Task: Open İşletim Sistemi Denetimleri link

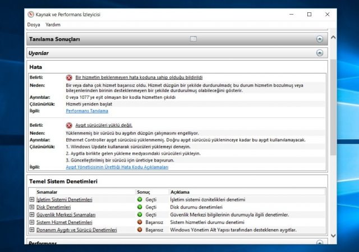Action: [65, 200]
